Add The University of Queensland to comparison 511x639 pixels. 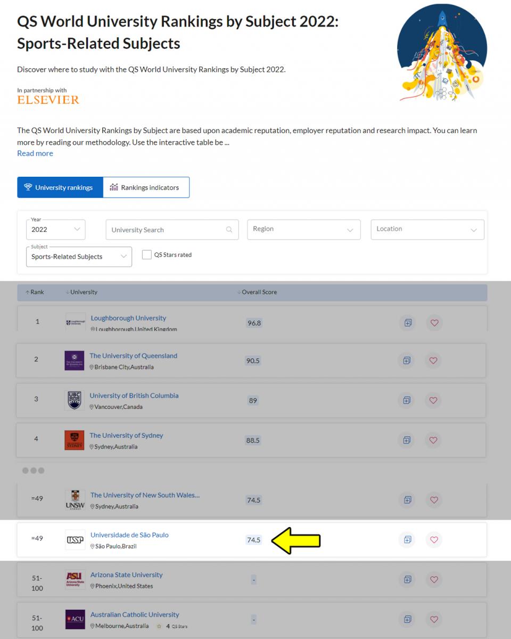(407, 361)
